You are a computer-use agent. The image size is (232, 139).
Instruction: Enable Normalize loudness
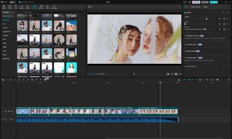[x=185, y=36]
